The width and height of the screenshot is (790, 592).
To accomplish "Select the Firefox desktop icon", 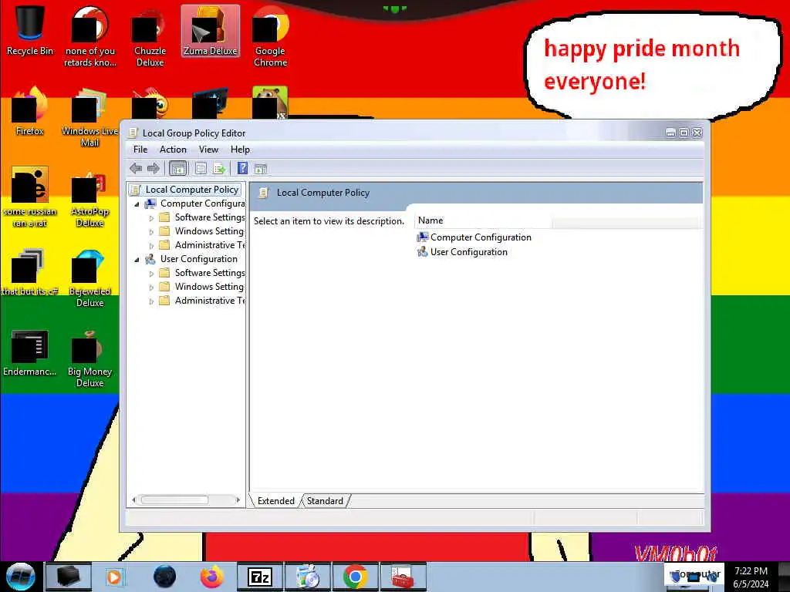I will (x=30, y=112).
